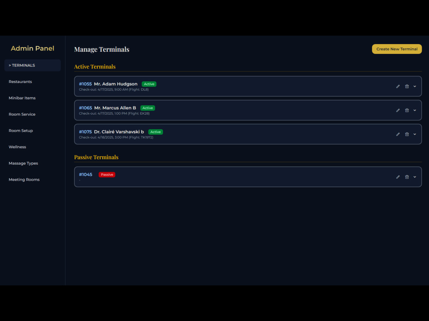Click Create New Terminal button
Viewport: 429px width, 321px height.
tap(397, 49)
